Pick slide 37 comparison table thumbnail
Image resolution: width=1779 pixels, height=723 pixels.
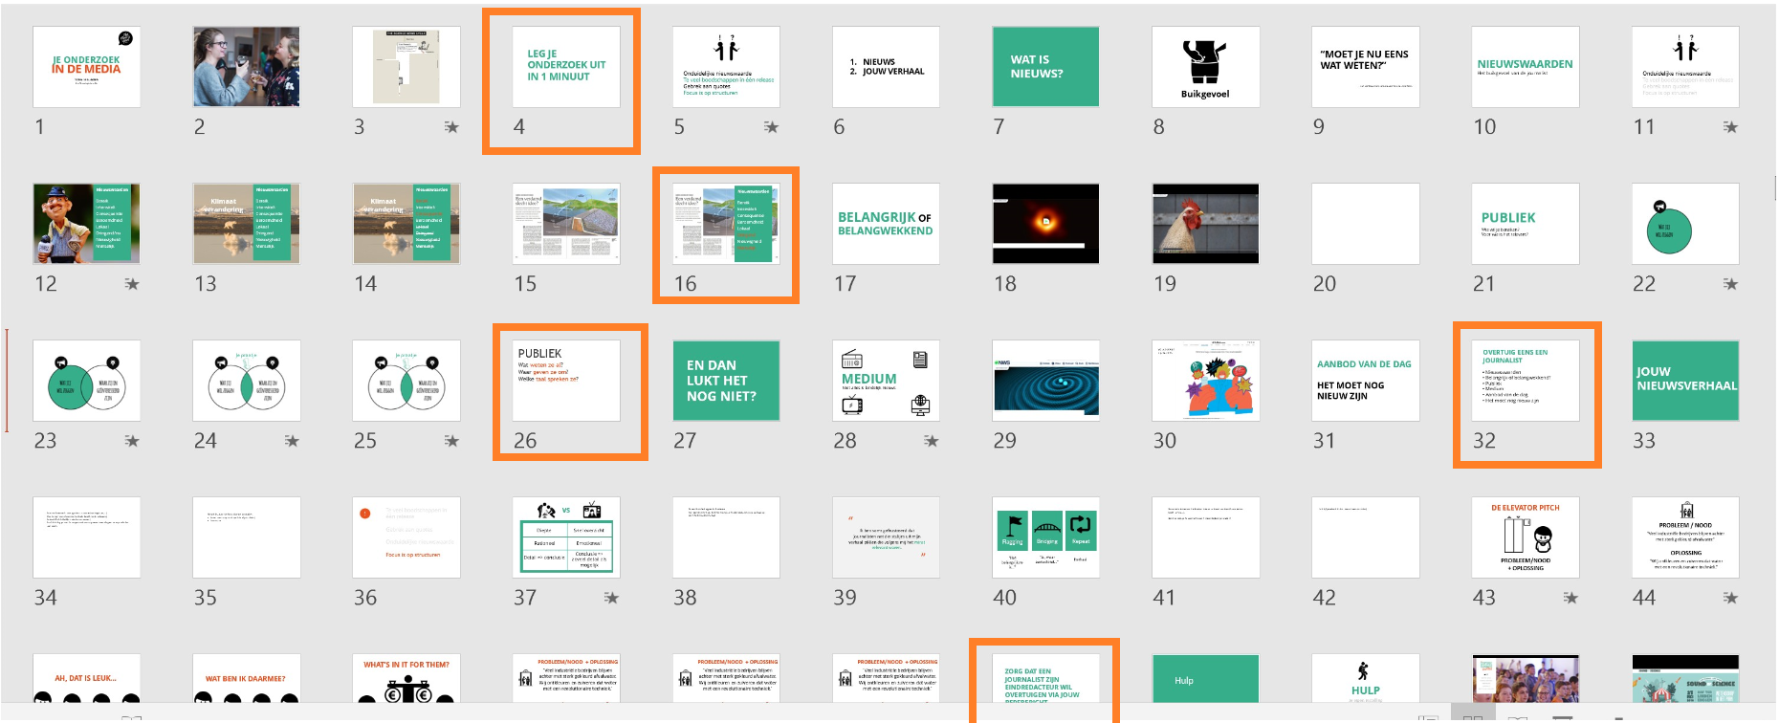566,537
